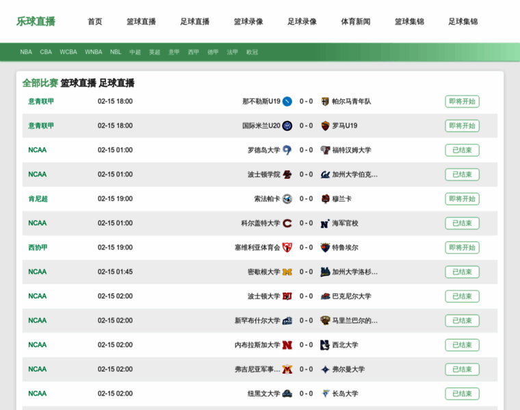
Task: Click 已结束 for 罗德岛大学 match
Action: coord(462,150)
